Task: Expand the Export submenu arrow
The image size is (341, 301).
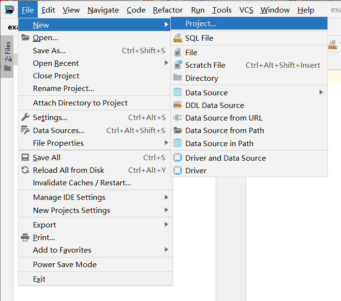Action: tap(166, 225)
